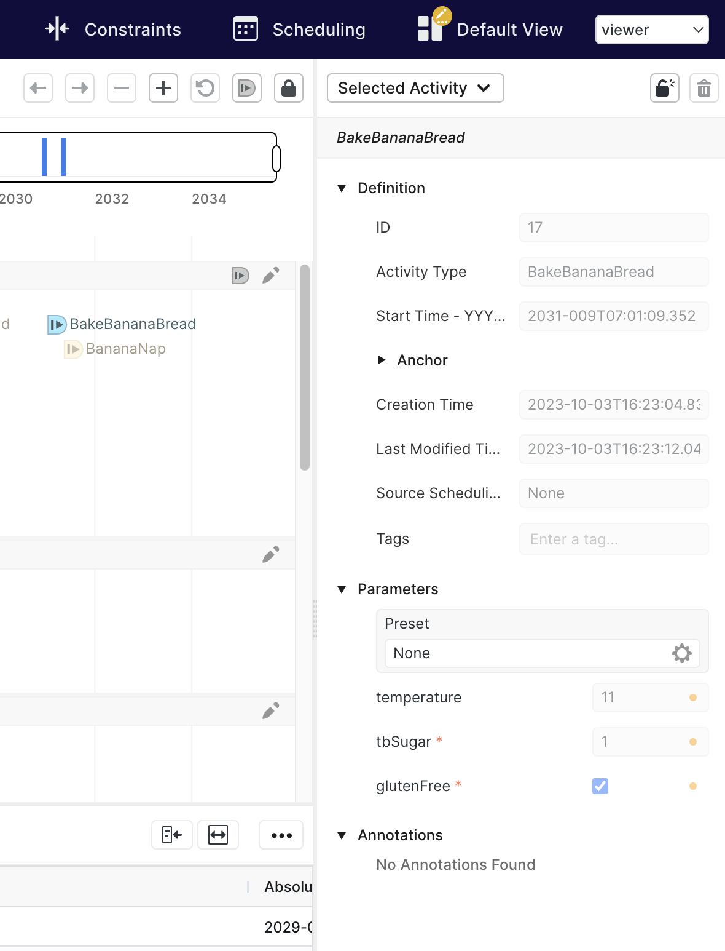Toggle the glutenFree checkbox
Image resolution: width=725 pixels, height=951 pixels.
(600, 786)
